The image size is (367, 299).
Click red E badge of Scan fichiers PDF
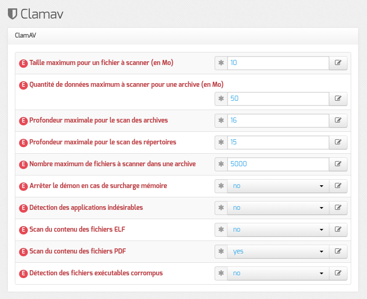click(23, 252)
